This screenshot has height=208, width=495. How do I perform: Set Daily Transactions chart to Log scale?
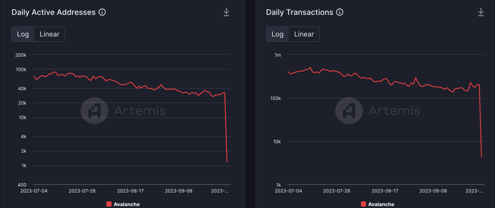click(277, 34)
